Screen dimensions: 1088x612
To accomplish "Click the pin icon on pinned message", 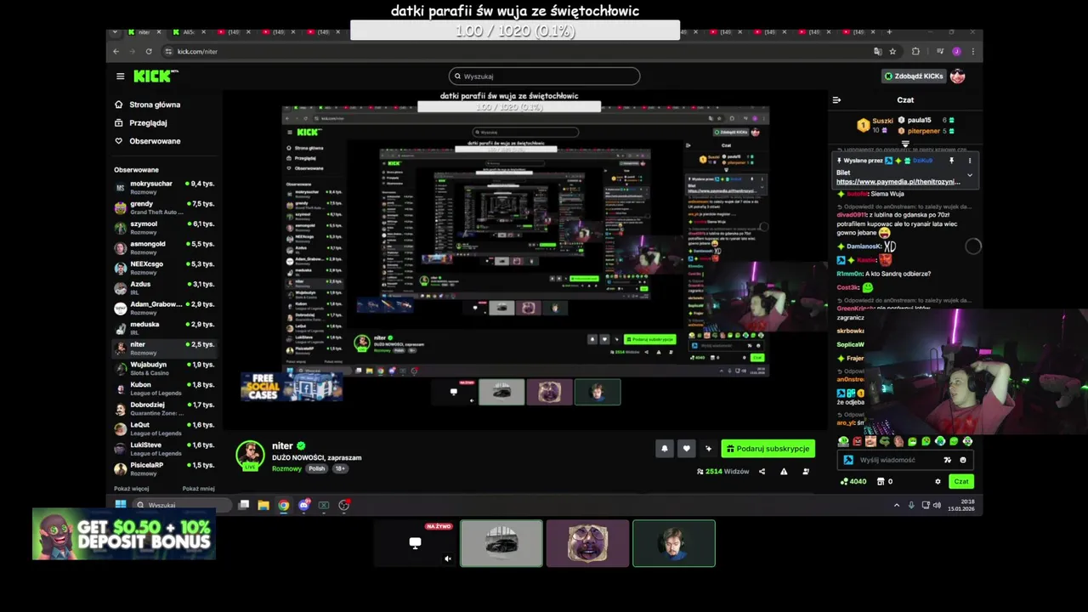I will 951,161.
